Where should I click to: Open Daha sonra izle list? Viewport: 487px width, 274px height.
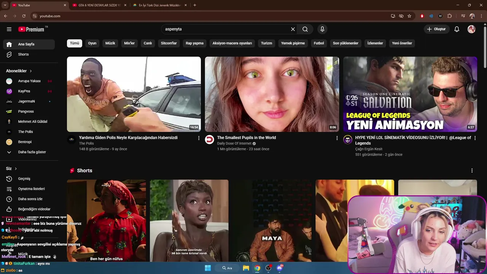click(x=29, y=199)
